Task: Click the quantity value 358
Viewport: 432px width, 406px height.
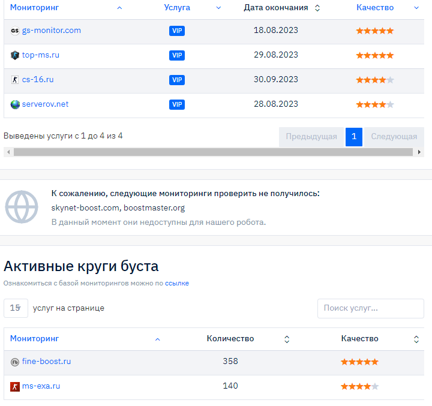Action: coord(230,361)
